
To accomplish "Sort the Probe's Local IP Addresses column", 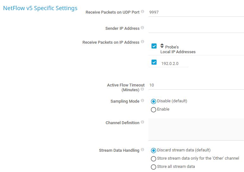I will pyautogui.click(x=162, y=46).
